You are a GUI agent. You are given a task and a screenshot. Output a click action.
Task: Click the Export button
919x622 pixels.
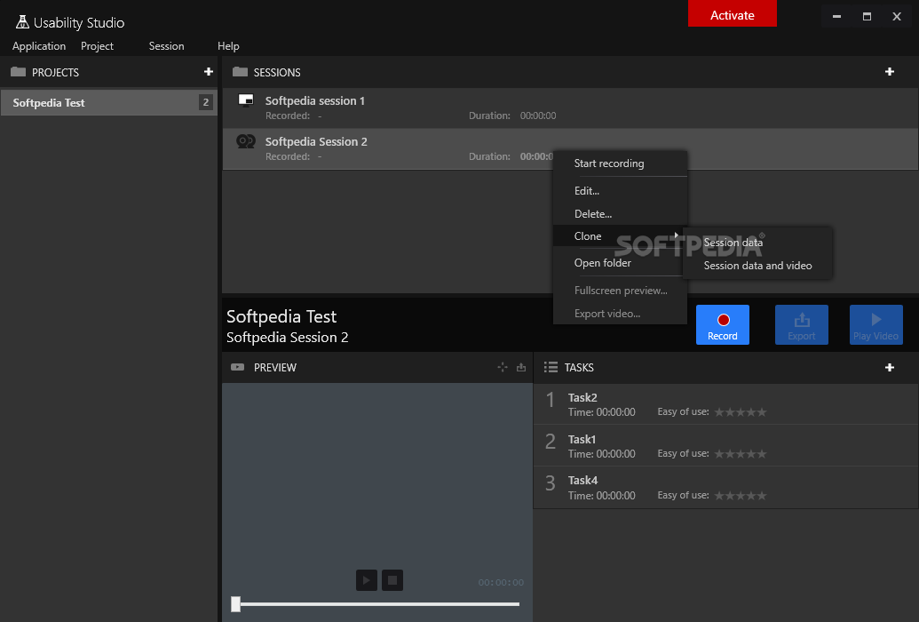801,324
